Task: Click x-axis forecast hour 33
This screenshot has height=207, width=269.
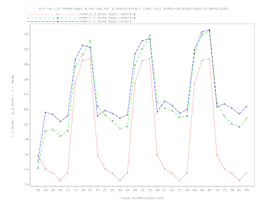Action: pos(120,190)
